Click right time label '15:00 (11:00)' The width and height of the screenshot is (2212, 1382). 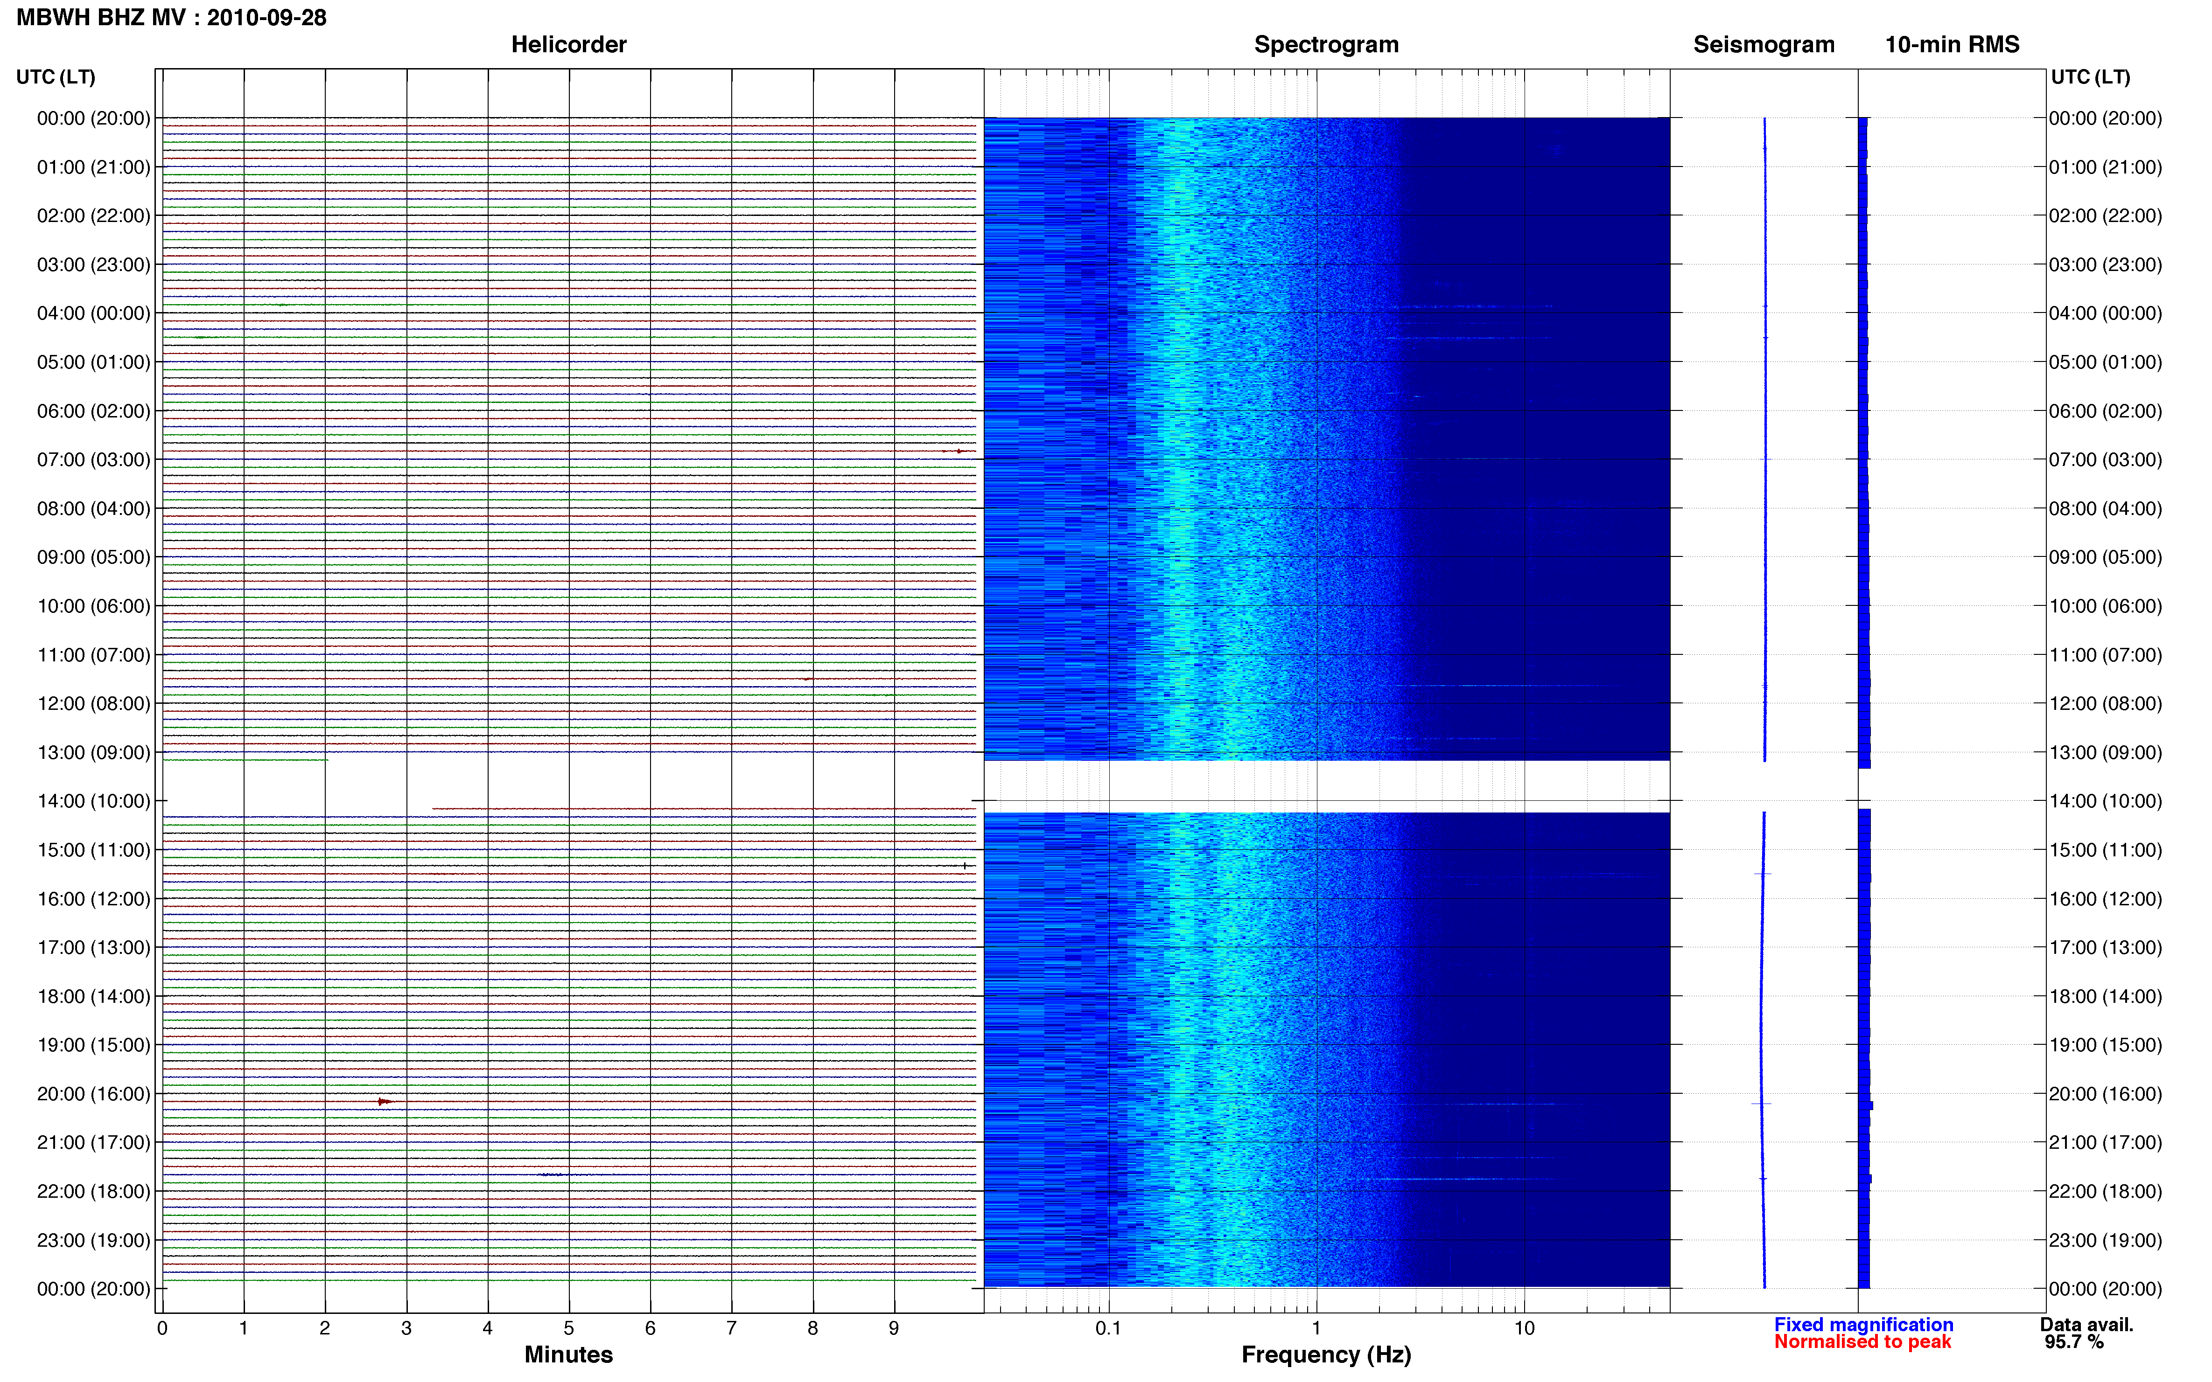coord(2105,850)
